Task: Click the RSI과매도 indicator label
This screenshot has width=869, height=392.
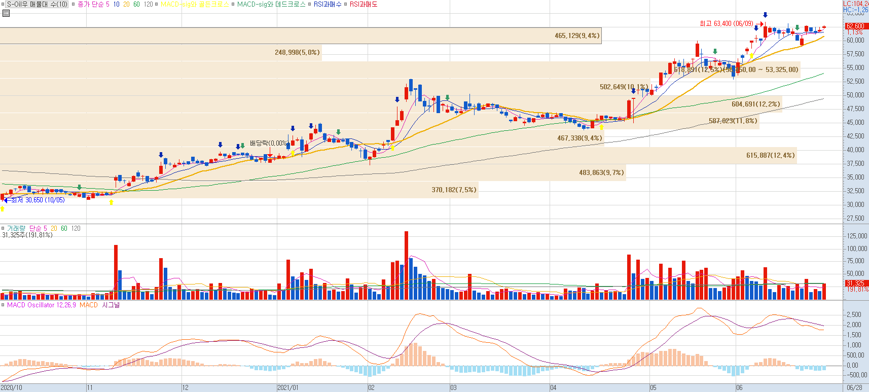Action: [364, 4]
